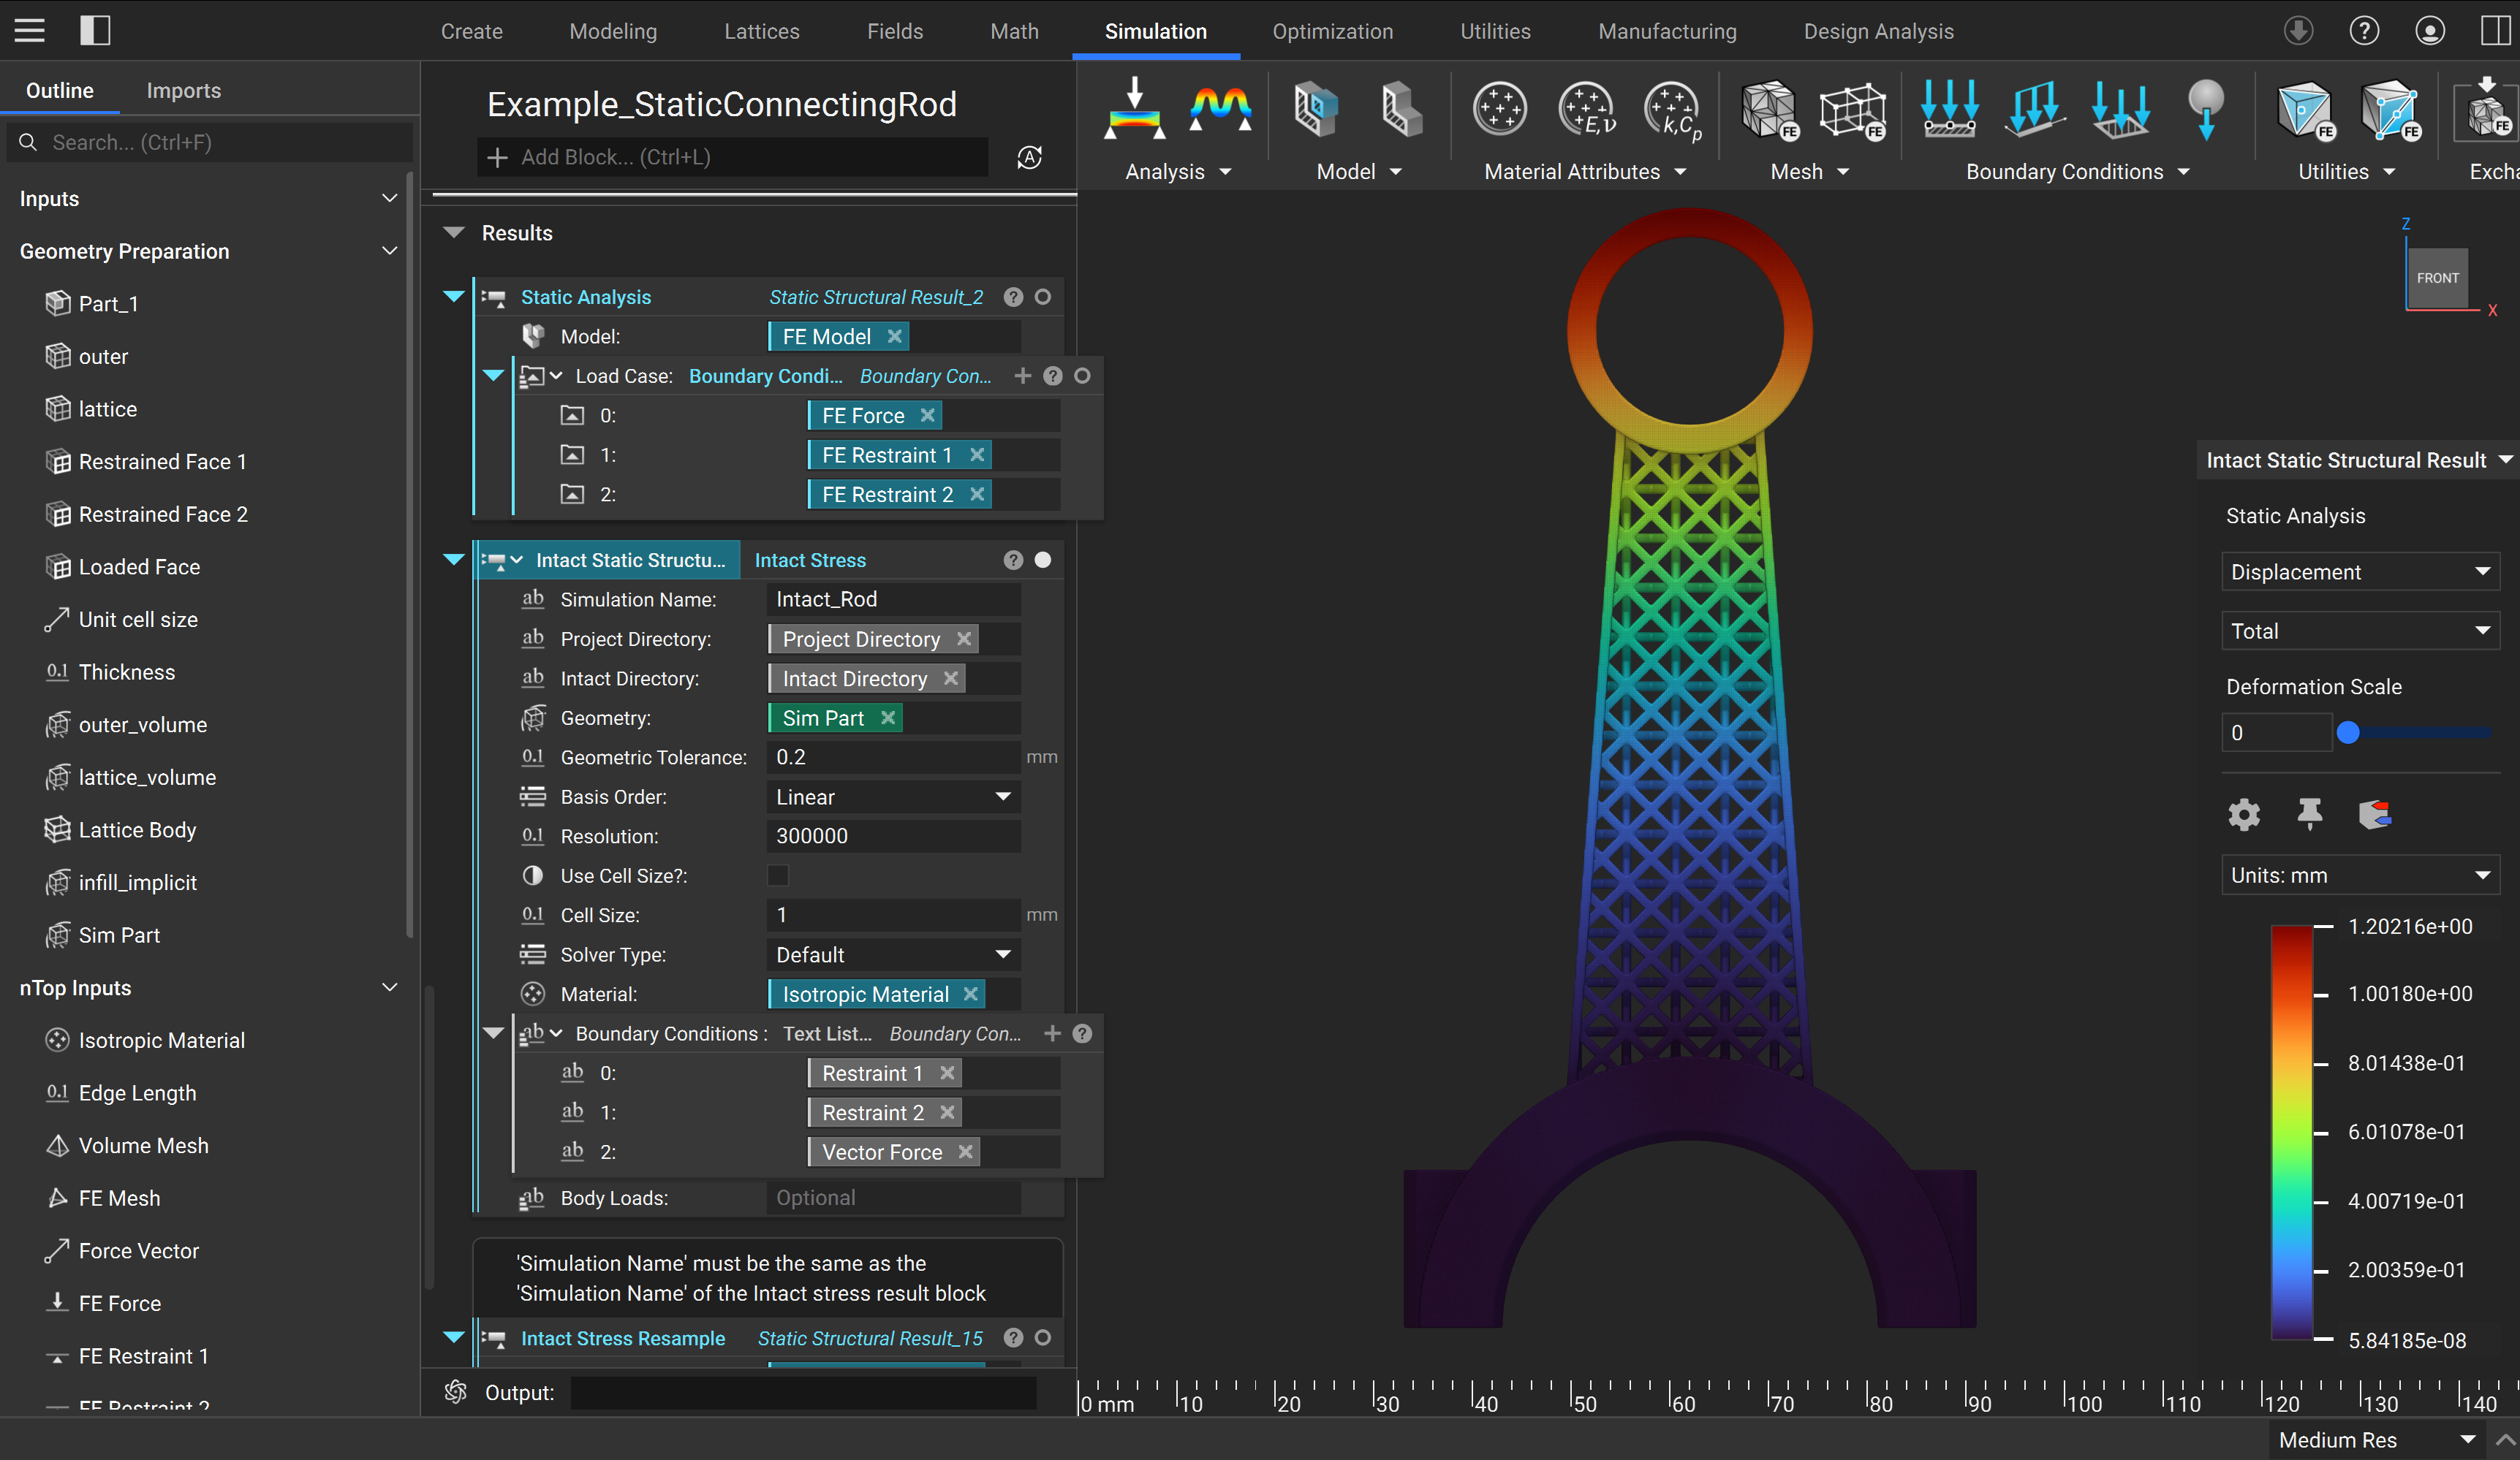Click the pin icon in result panel
This screenshot has width=2520, height=1460.
pyautogui.click(x=2309, y=815)
